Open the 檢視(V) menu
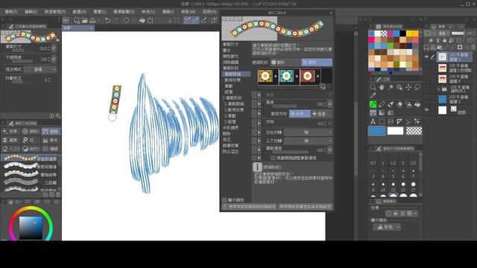 click(x=148, y=12)
